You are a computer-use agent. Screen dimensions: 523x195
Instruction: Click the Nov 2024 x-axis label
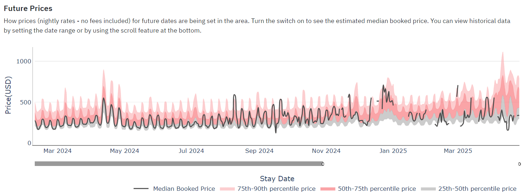pyautogui.click(x=326, y=151)
